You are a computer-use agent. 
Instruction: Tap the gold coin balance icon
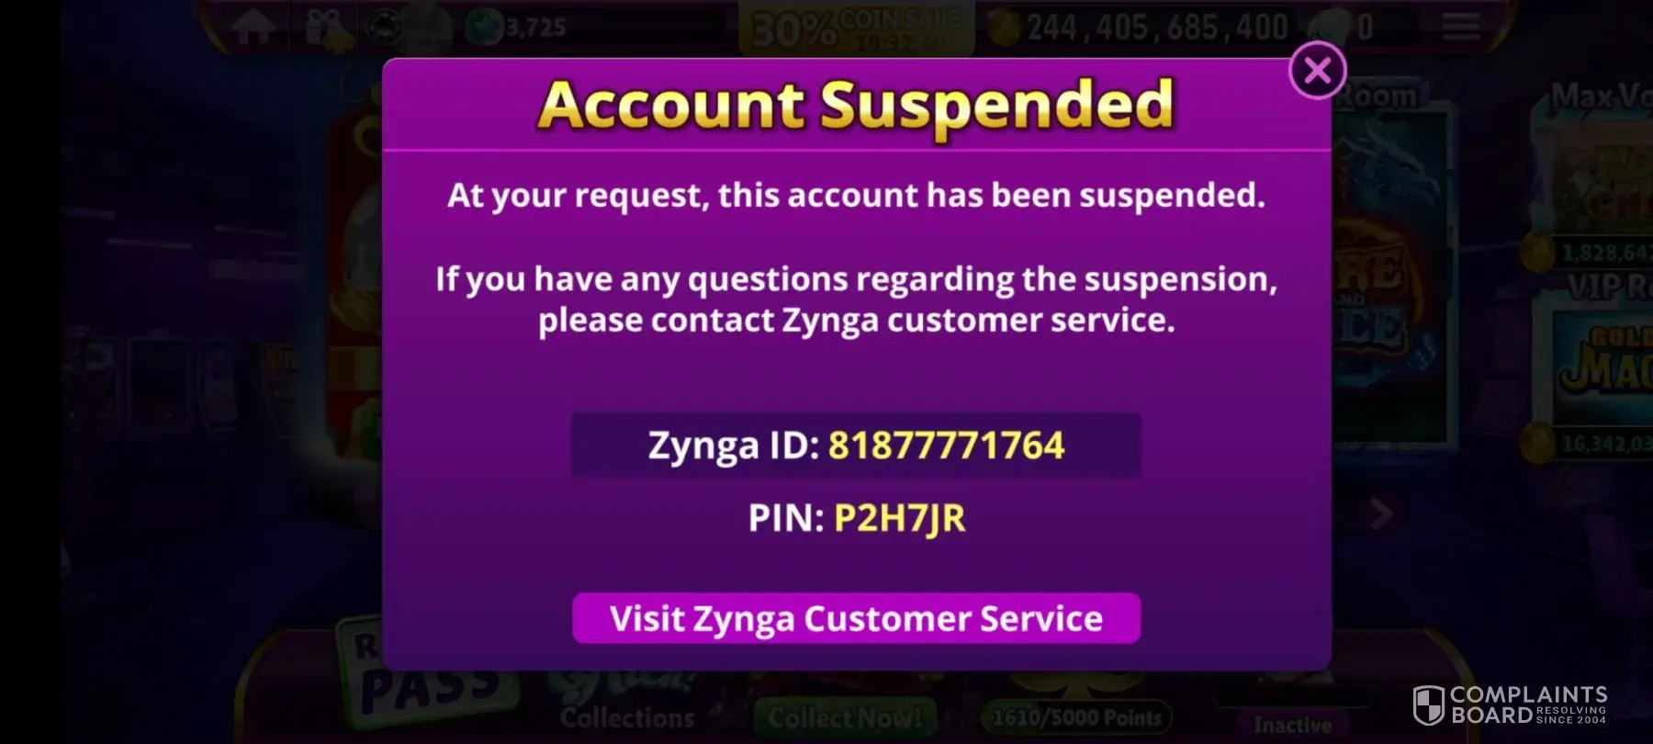click(x=1006, y=28)
